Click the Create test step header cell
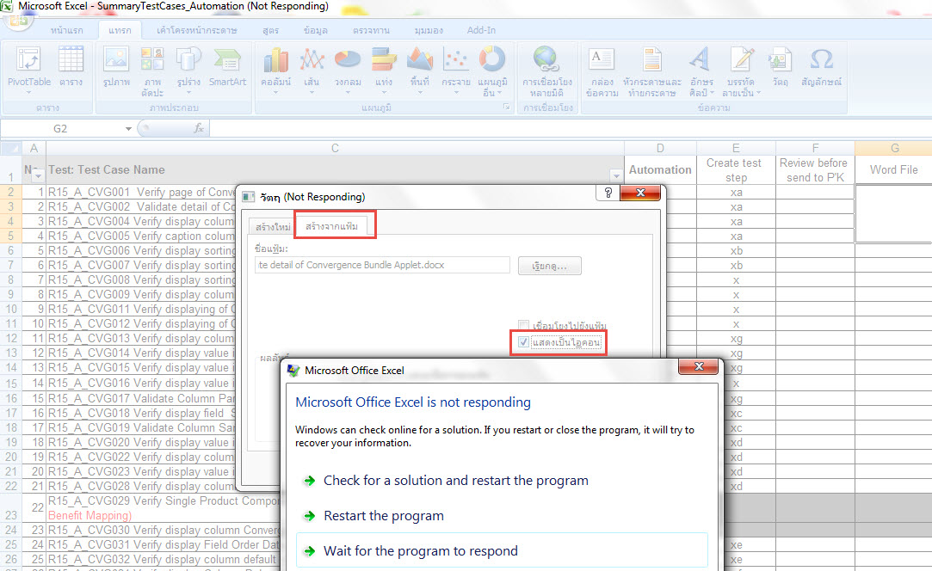 point(736,169)
